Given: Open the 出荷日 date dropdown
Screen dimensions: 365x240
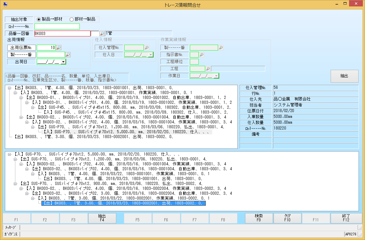Looking at the screenshot, I should [x=63, y=62].
